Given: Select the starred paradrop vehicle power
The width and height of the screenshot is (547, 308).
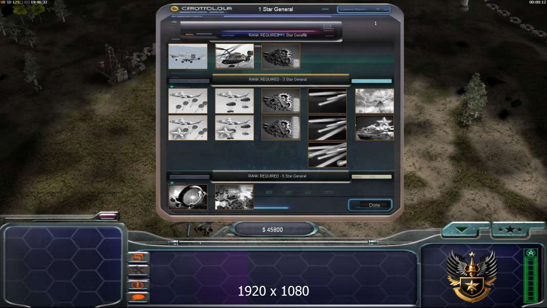Looking at the screenshot, I should (235, 128).
